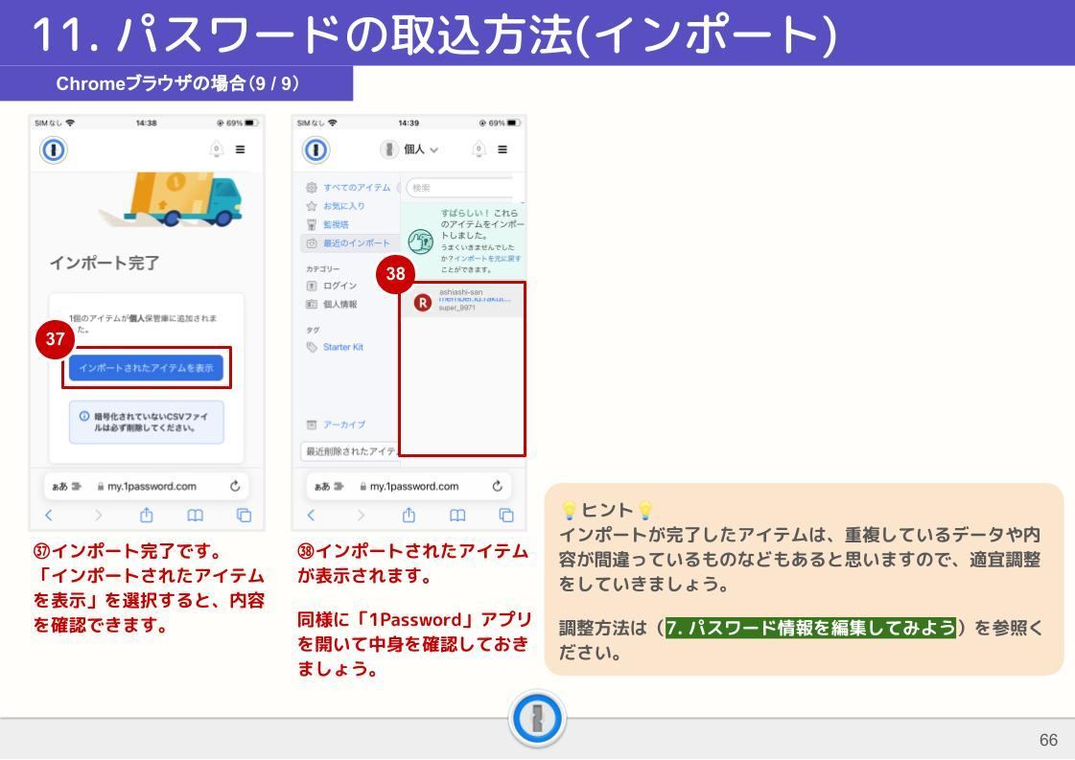Open the tabs overview on the 14:38 screen
The width and height of the screenshot is (1075, 760).
point(244,515)
